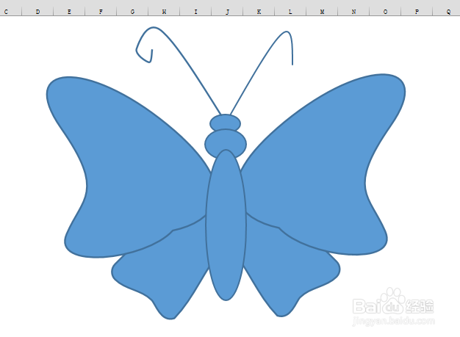
Task: Select column N header
Action: (x=353, y=12)
